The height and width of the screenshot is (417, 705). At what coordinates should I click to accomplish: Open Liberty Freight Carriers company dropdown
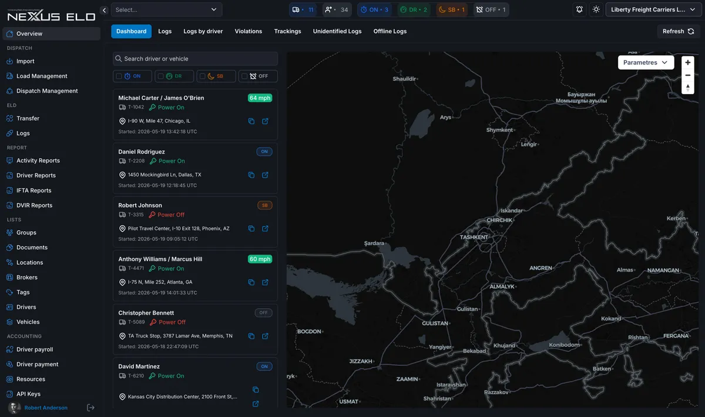(x=653, y=10)
